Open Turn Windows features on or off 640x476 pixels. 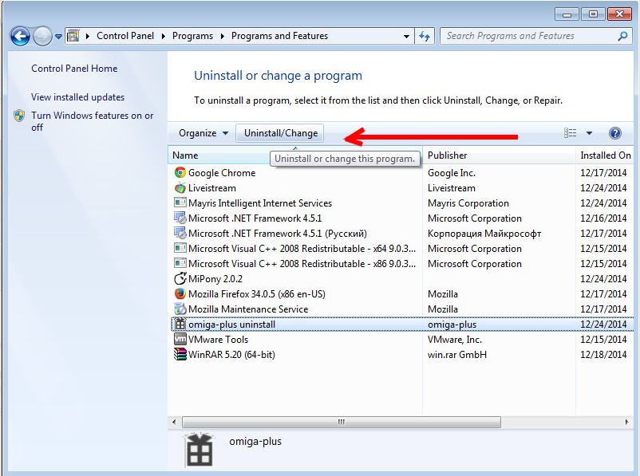point(92,121)
